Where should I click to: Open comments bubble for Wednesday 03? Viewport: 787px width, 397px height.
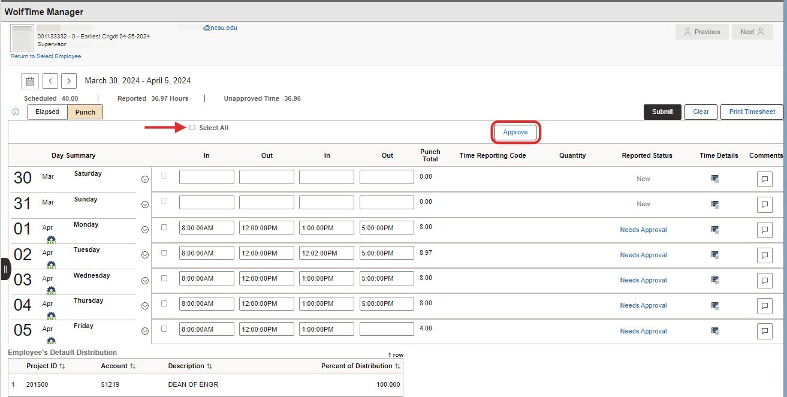765,281
